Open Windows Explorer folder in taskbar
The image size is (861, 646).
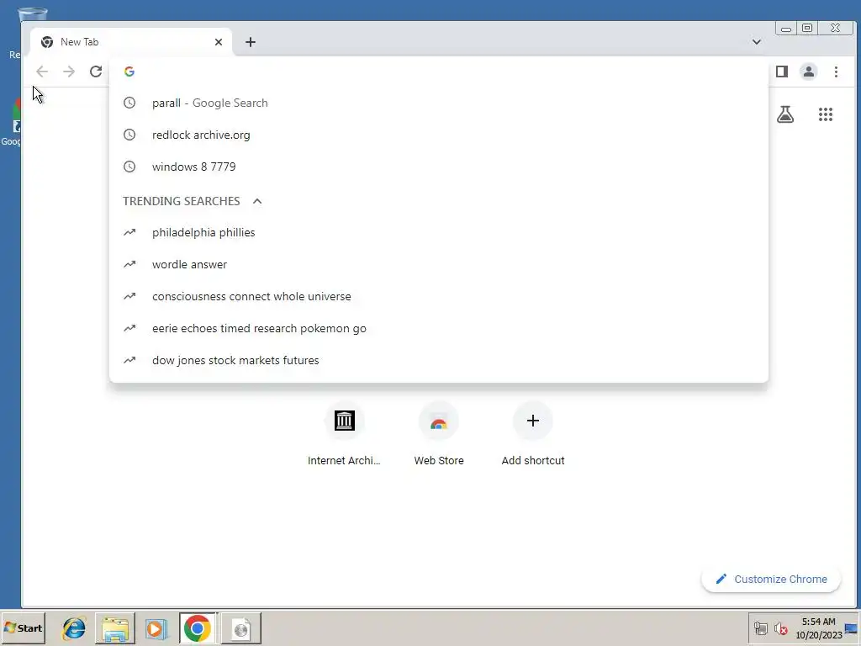114,627
